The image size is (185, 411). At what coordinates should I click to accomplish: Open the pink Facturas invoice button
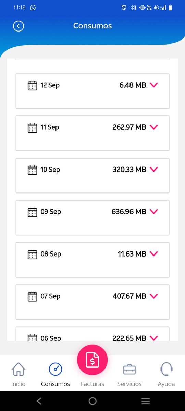click(92, 360)
